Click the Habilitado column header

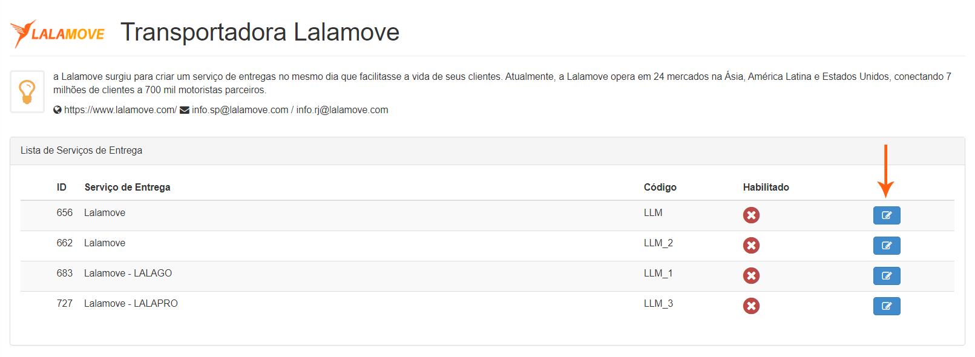click(x=766, y=188)
